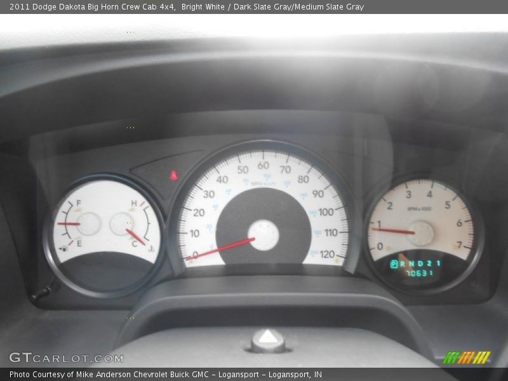Image resolution: width=508 pixels, height=381 pixels.
Task: Click the odometer reading 70631
Action: pos(419,273)
